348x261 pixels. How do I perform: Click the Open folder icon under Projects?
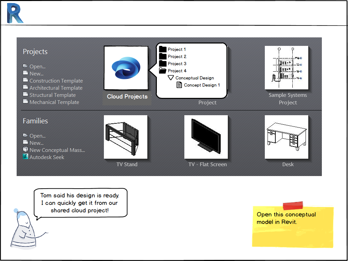coord(25,66)
